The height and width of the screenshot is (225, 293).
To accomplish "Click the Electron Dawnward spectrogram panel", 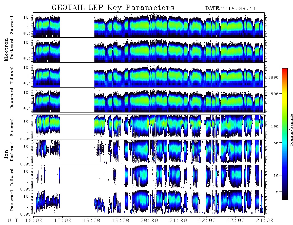I will (x=149, y=100).
